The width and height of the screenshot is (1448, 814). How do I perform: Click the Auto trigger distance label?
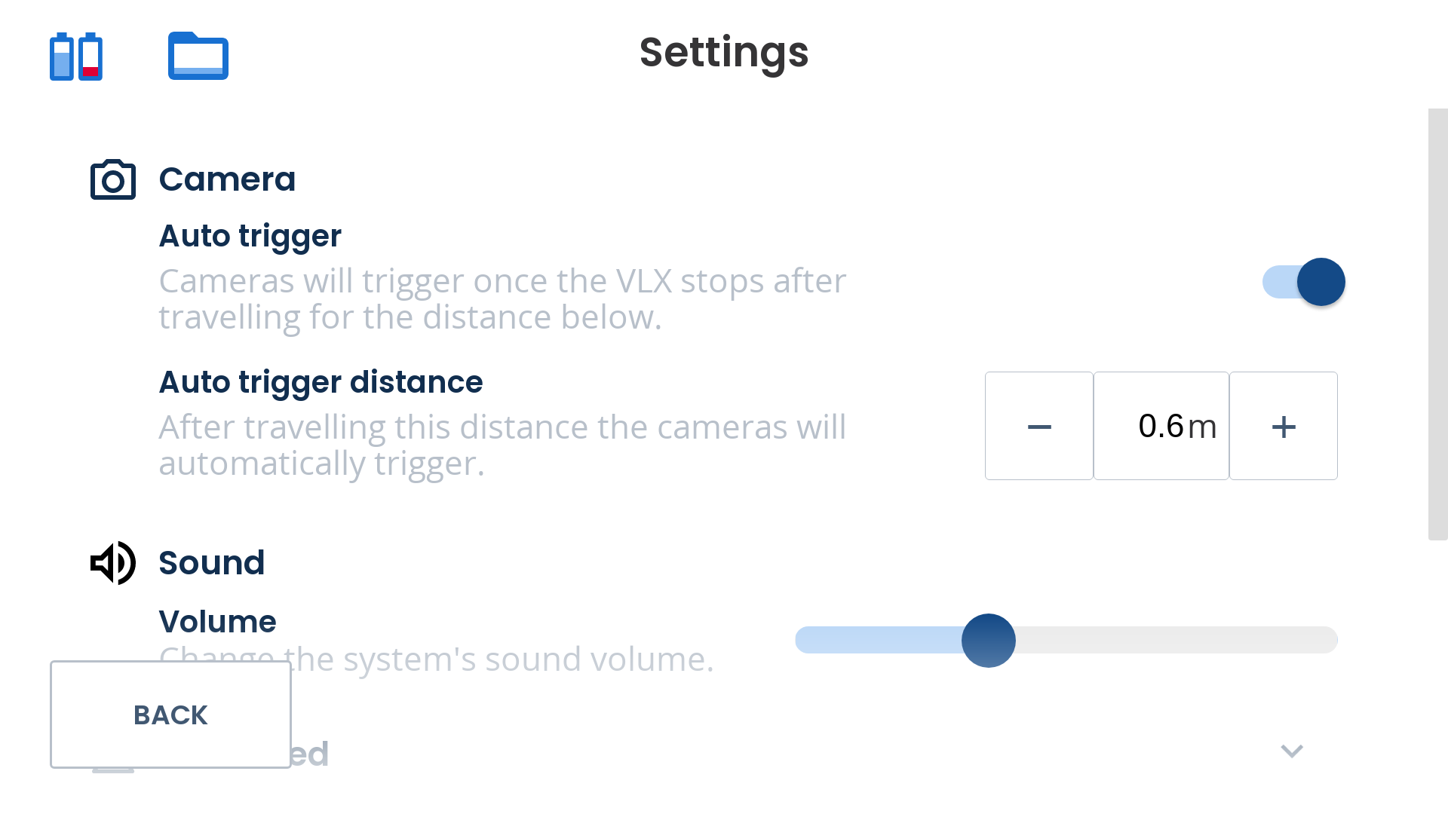321,382
